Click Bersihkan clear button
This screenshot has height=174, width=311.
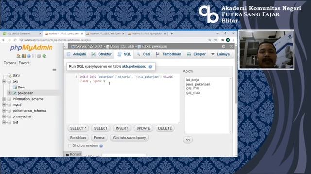tap(78, 138)
